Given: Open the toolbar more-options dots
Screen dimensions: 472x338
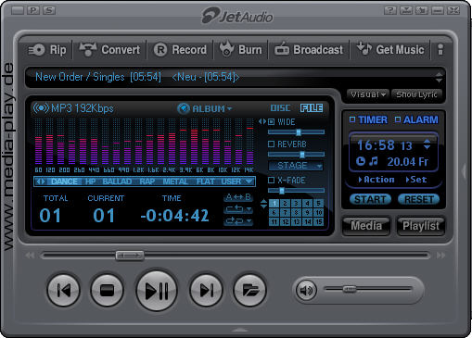Looking at the screenshot, I should pyautogui.click(x=440, y=50).
